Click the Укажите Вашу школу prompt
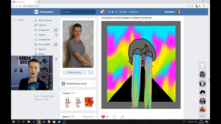This screenshot has width=221, height=124. [77, 84]
